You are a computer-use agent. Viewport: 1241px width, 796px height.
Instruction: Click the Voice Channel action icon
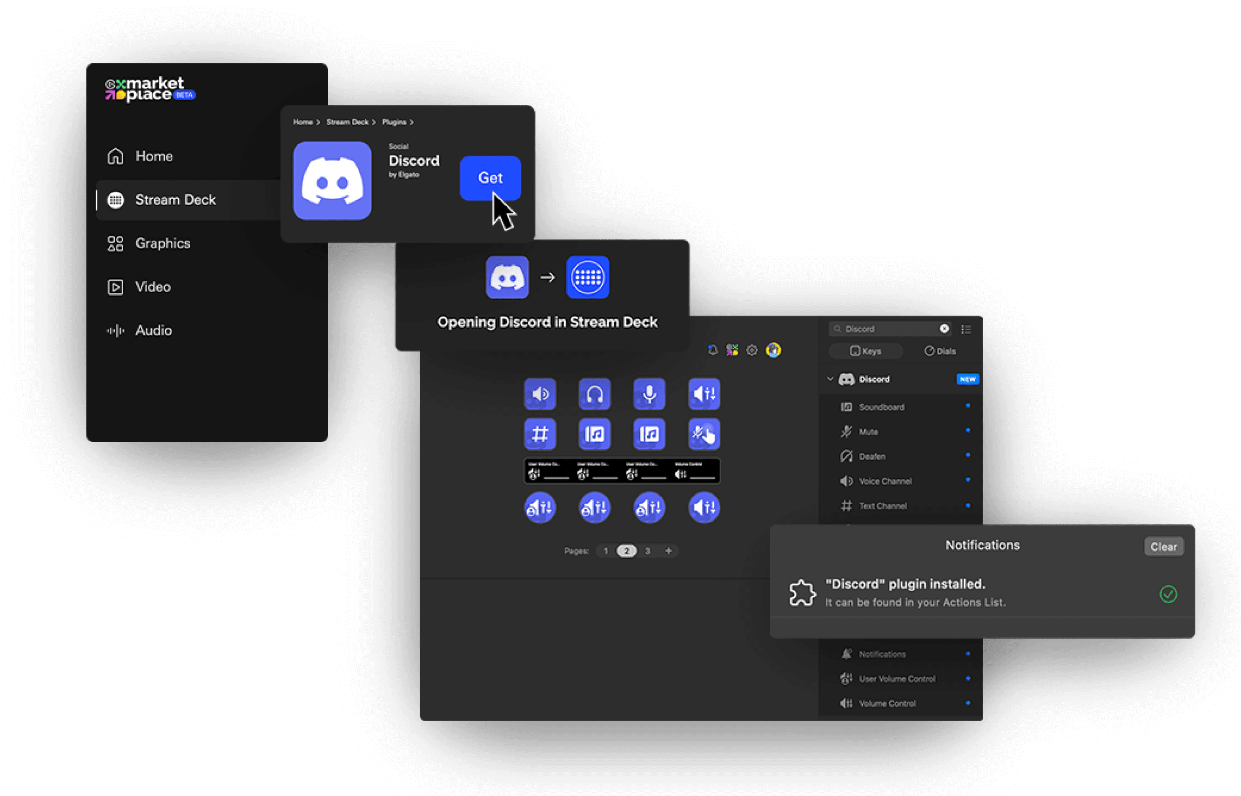click(x=846, y=481)
